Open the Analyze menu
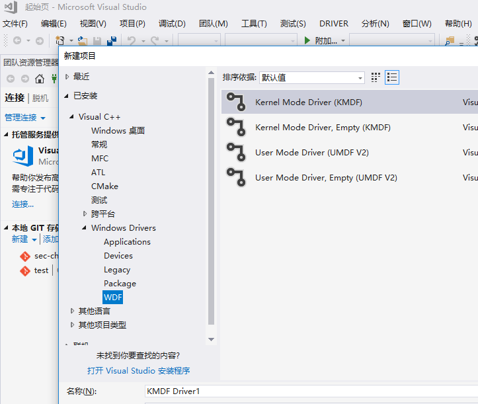The width and height of the screenshot is (478, 404). [375, 24]
